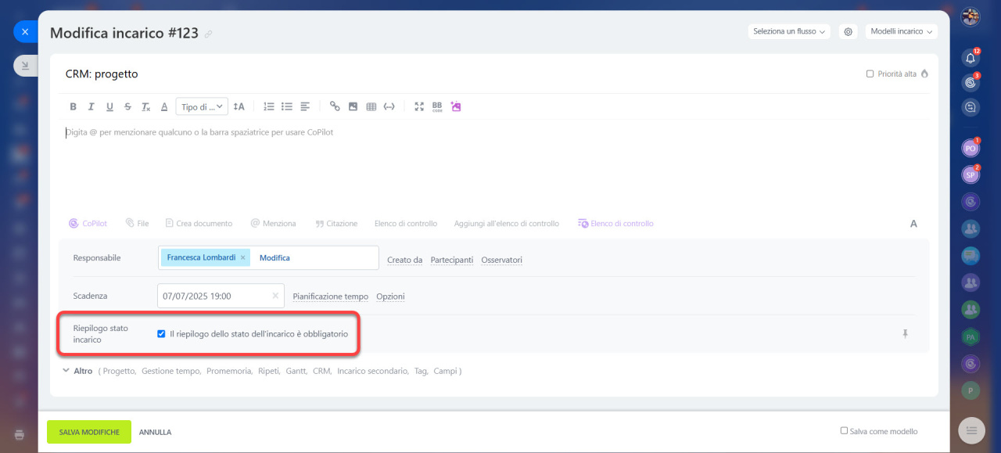The height and width of the screenshot is (453, 1001).
Task: Insert a Citazione quote
Action: click(336, 223)
